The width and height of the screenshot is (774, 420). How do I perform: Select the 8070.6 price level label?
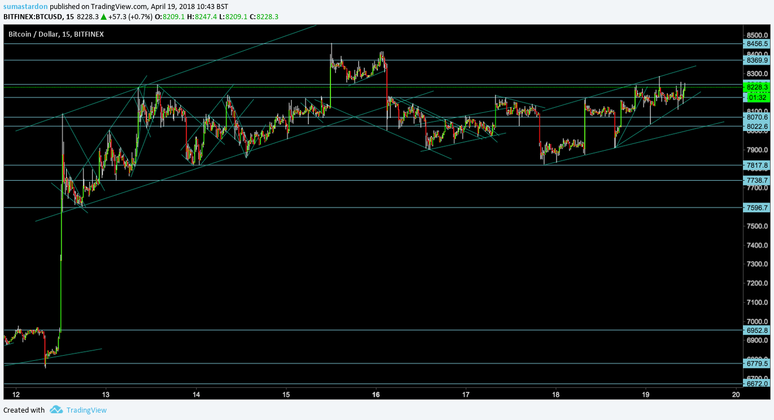757,117
